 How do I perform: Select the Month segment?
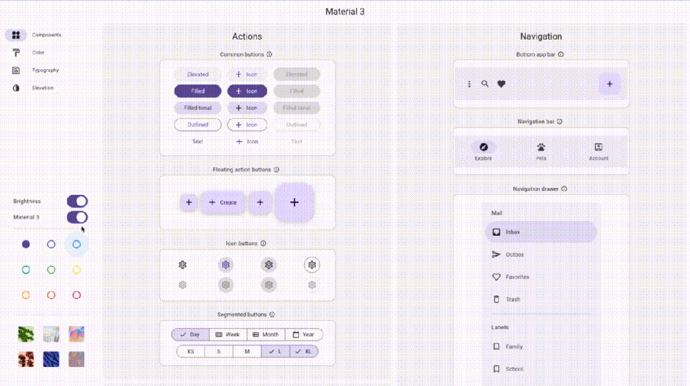click(x=266, y=334)
